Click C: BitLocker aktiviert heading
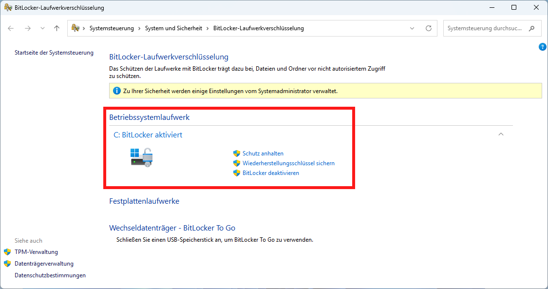This screenshot has height=289, width=548. click(148, 135)
